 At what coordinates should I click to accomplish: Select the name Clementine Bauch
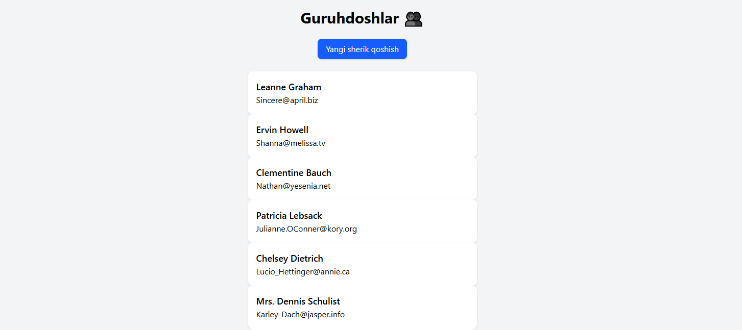coord(294,173)
